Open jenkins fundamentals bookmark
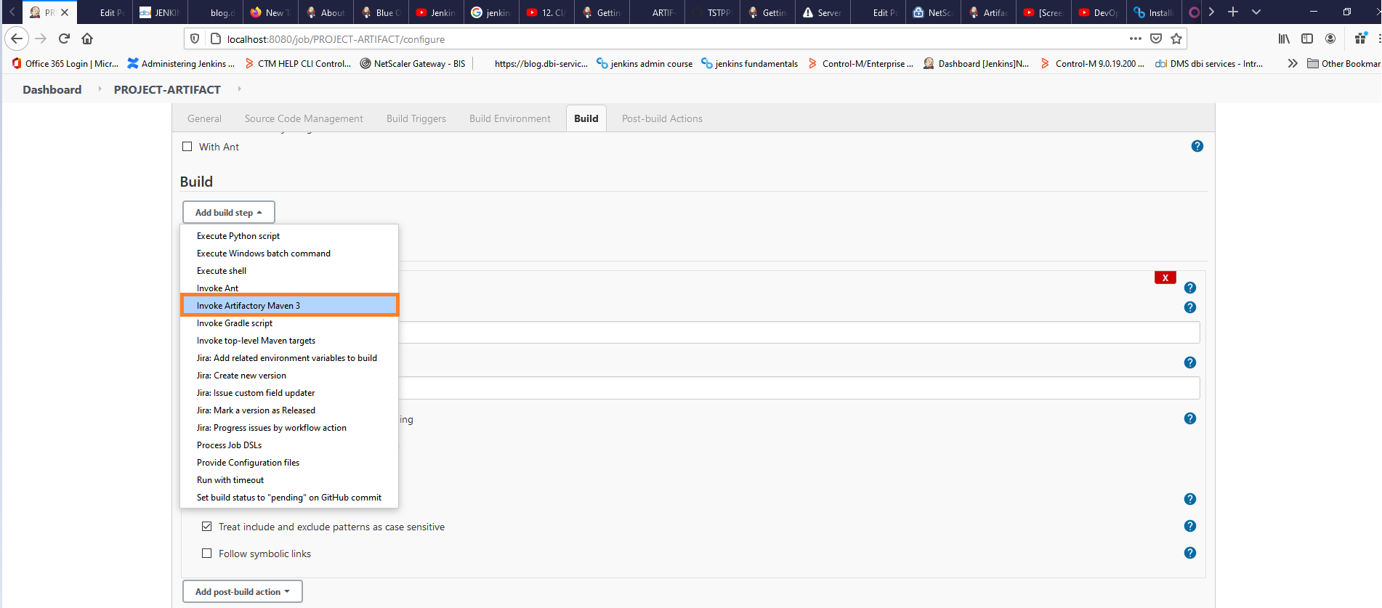The image size is (1382, 608). tap(749, 63)
